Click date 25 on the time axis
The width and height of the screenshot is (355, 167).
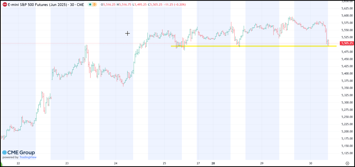coord(164,163)
